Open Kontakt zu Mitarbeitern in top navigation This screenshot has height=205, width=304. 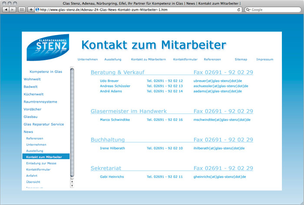[x=149, y=59]
